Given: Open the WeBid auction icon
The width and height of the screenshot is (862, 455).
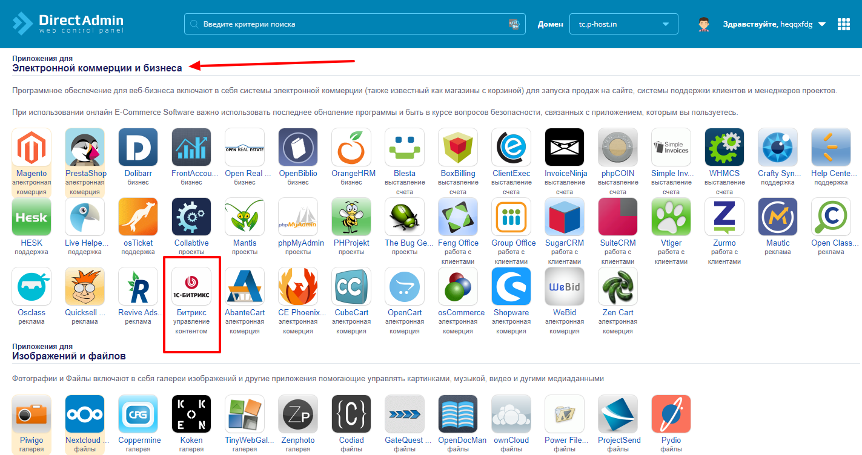Looking at the screenshot, I should click(x=565, y=287).
